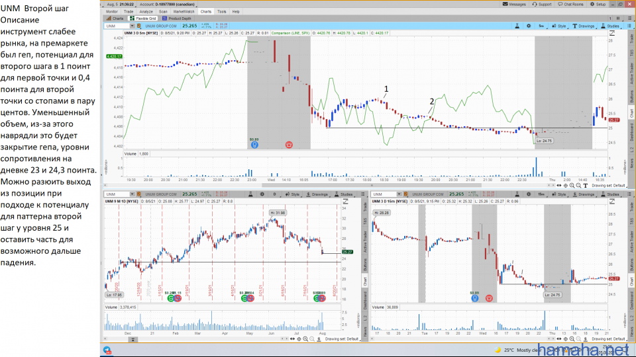The image size is (636, 357).
Task: Open bottom-right chart Drawings menu
Action: (x=583, y=194)
